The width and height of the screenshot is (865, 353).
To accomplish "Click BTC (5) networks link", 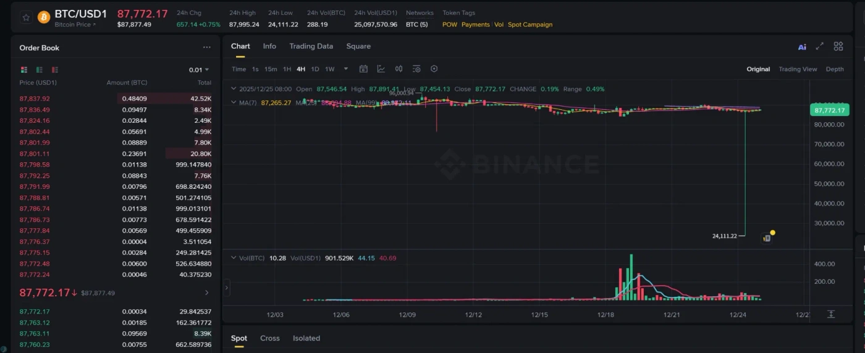I will coord(416,25).
